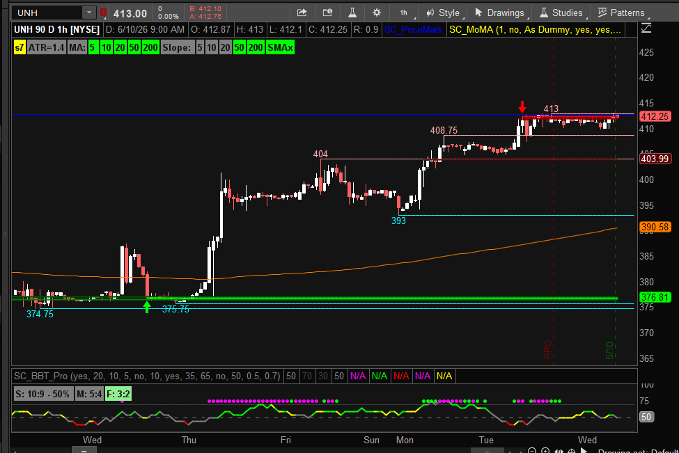Open the 1h timeframe dropdown
This screenshot has height=453, width=679.
(x=405, y=13)
